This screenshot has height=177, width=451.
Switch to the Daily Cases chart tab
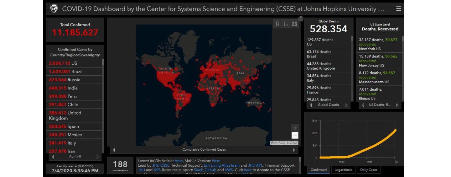[369, 170]
